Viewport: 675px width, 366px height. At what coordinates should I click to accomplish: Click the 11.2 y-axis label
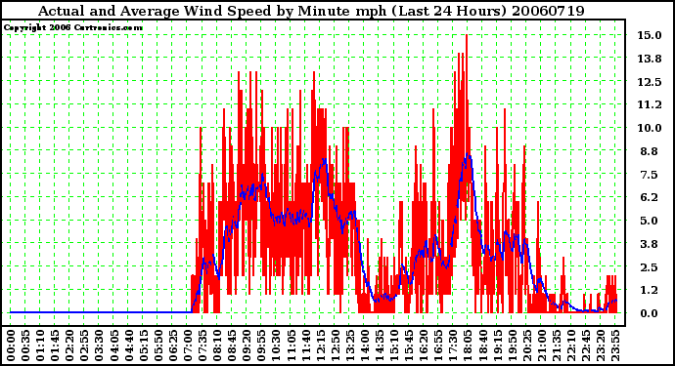click(650, 104)
